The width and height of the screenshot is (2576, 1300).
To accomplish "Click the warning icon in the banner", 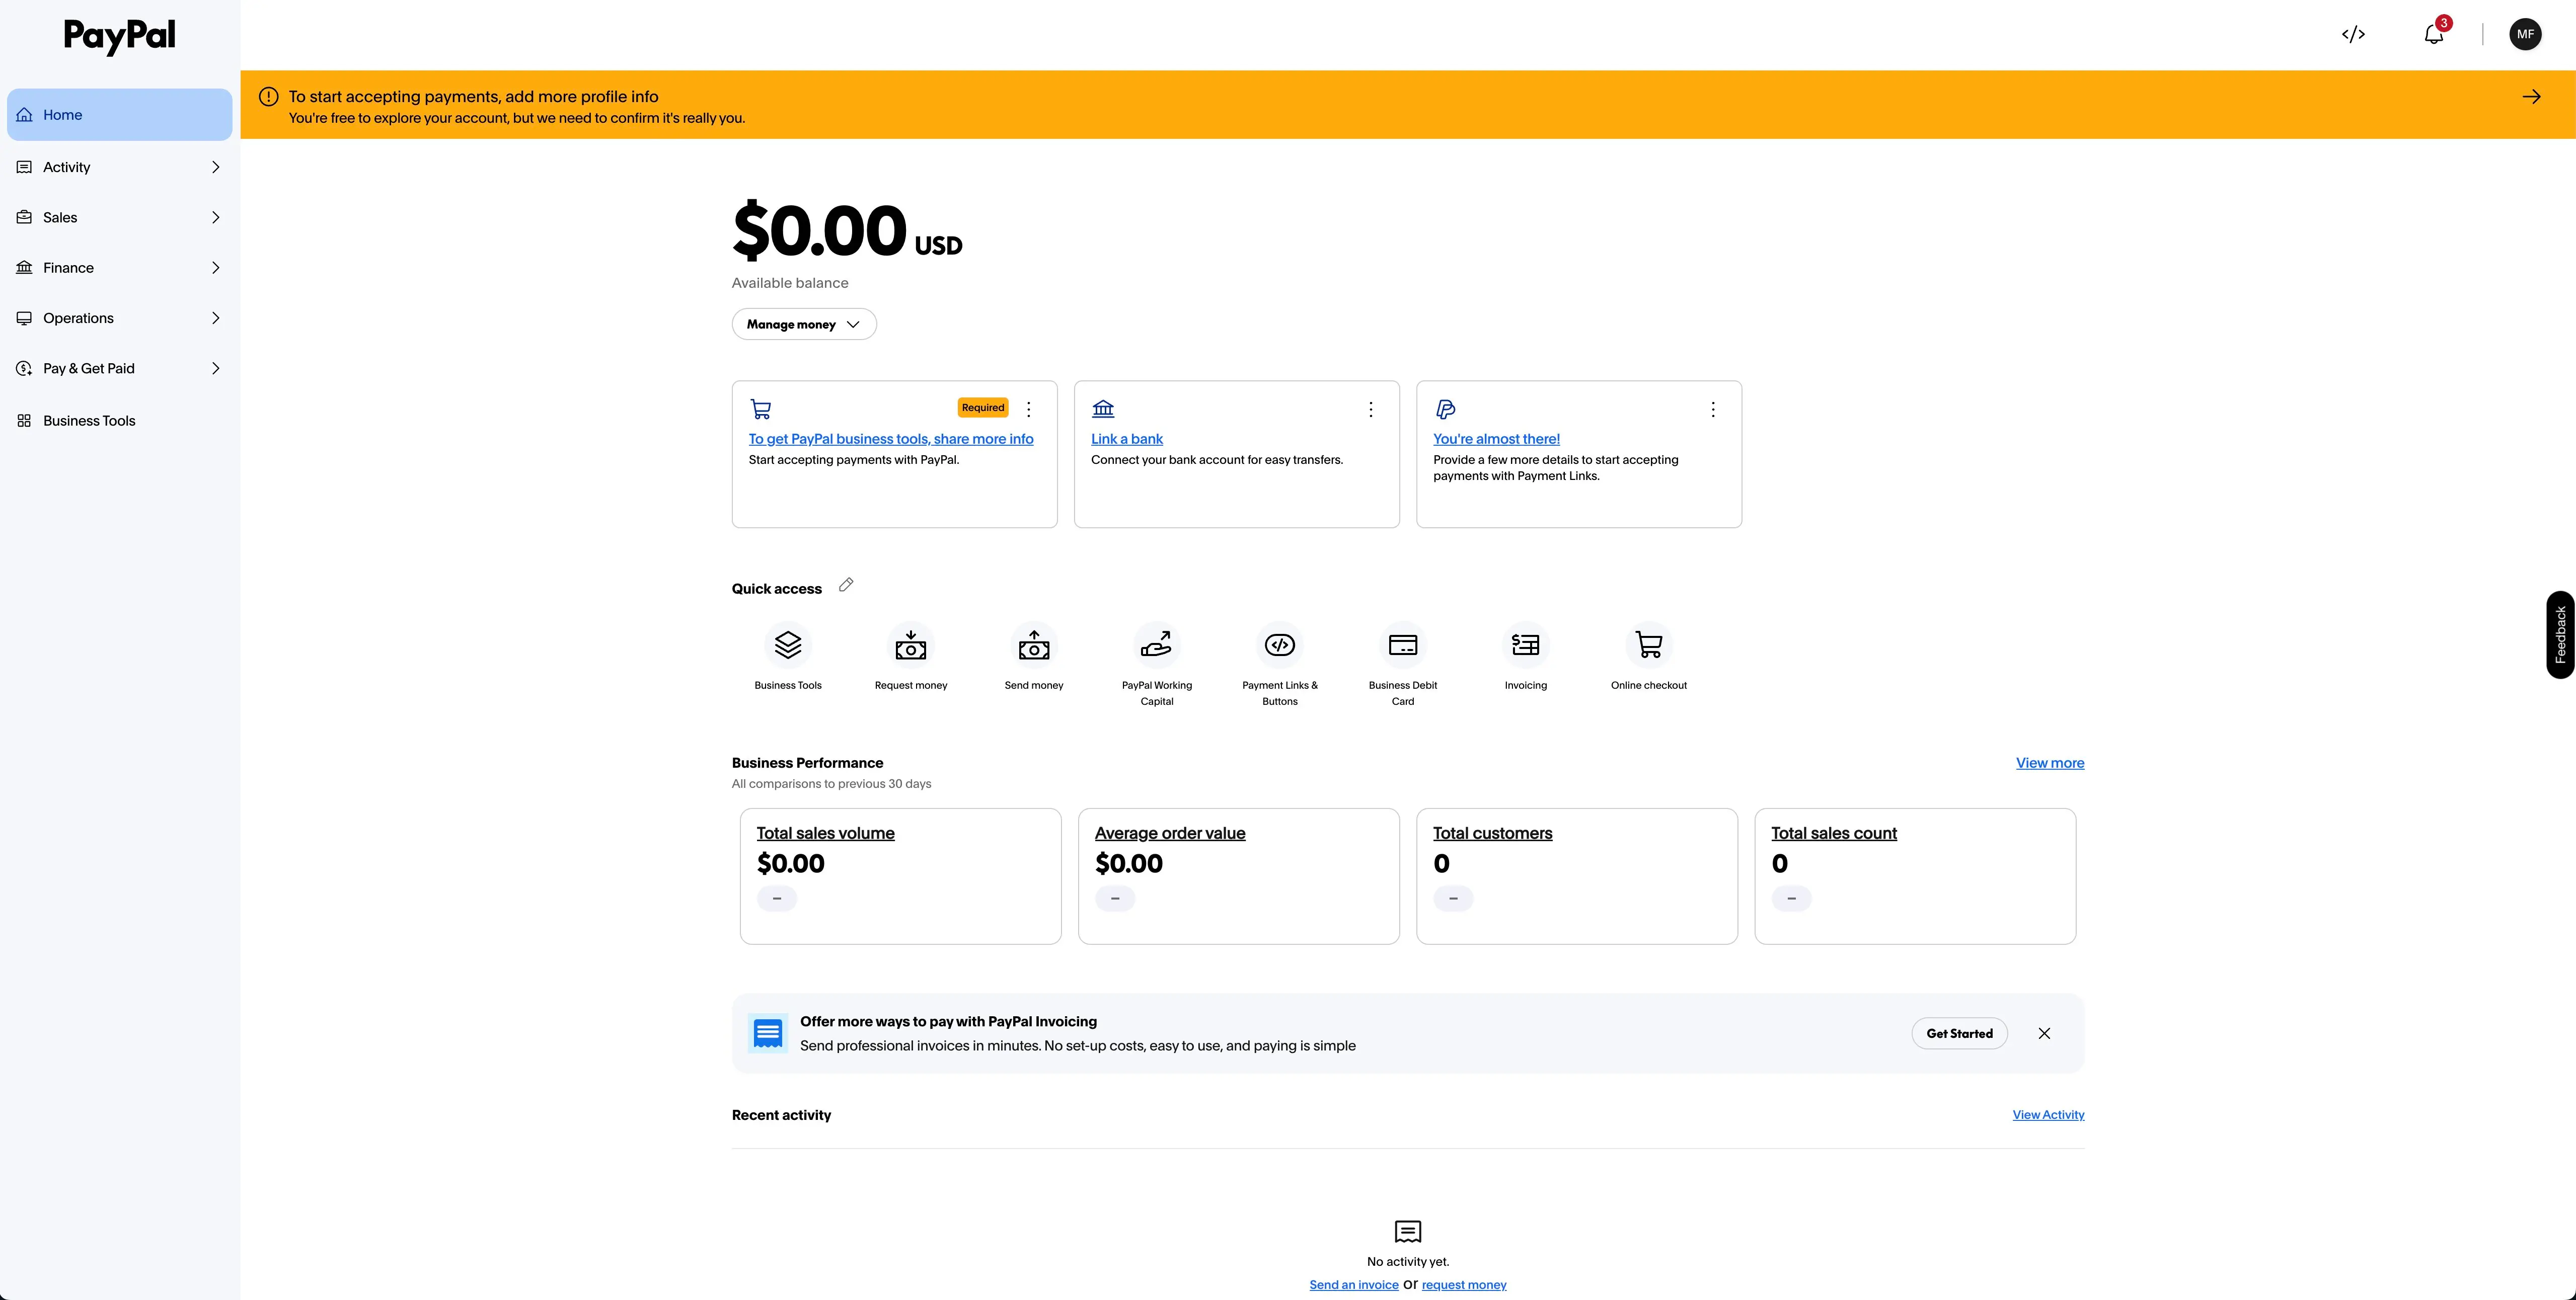I will 268,97.
